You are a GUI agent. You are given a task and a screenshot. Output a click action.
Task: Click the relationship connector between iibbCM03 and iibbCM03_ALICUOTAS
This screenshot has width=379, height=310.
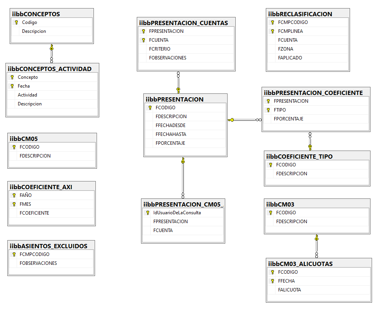317,246
